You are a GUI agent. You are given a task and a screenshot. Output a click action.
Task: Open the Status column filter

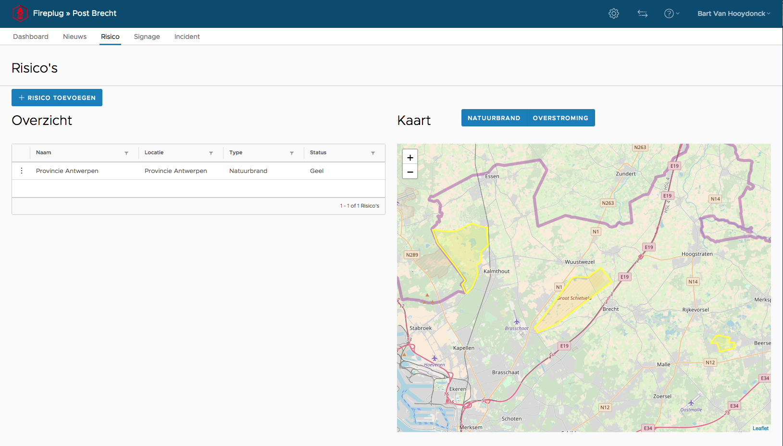click(x=373, y=153)
